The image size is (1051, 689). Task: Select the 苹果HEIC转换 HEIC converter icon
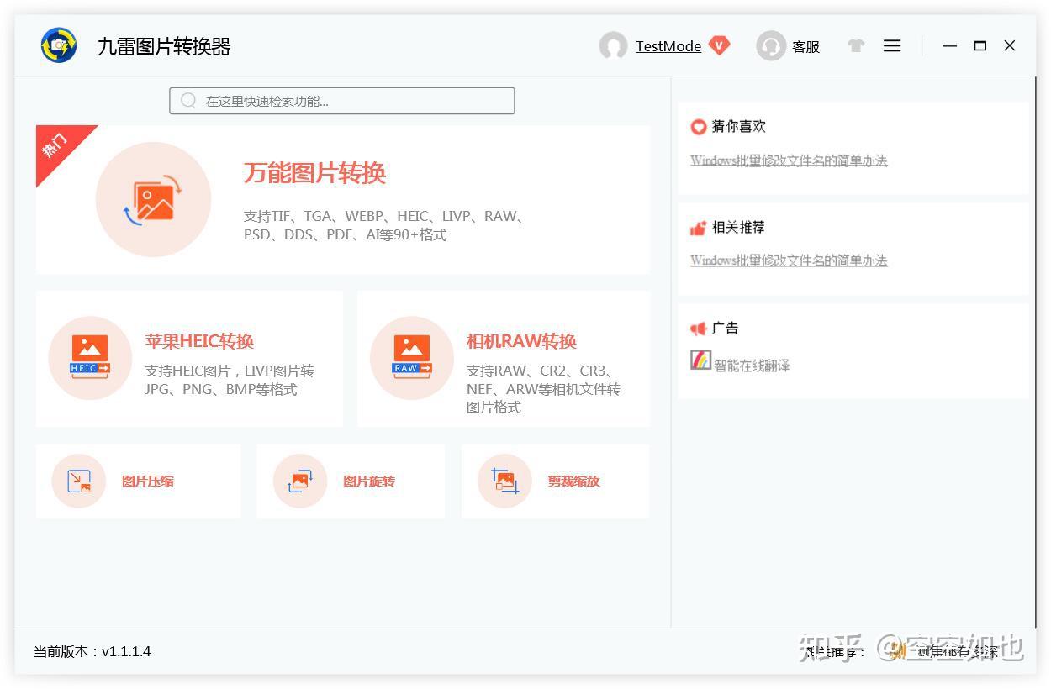pos(90,357)
